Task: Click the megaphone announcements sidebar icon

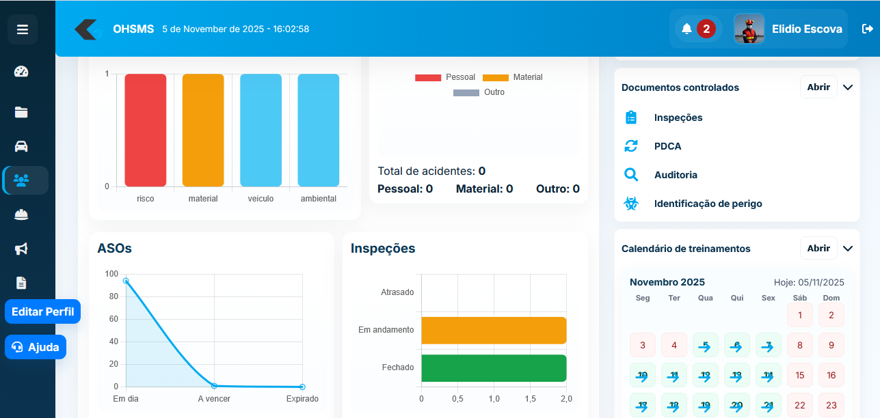Action: coord(21,249)
